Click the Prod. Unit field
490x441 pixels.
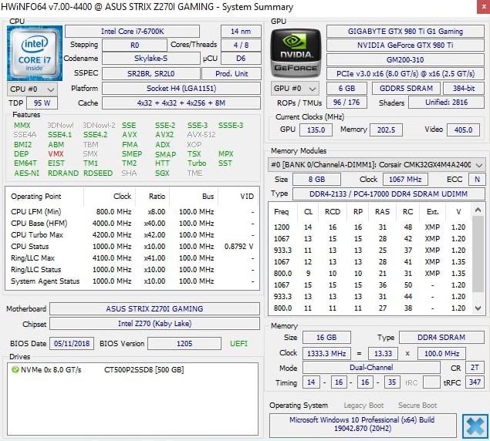(x=231, y=74)
